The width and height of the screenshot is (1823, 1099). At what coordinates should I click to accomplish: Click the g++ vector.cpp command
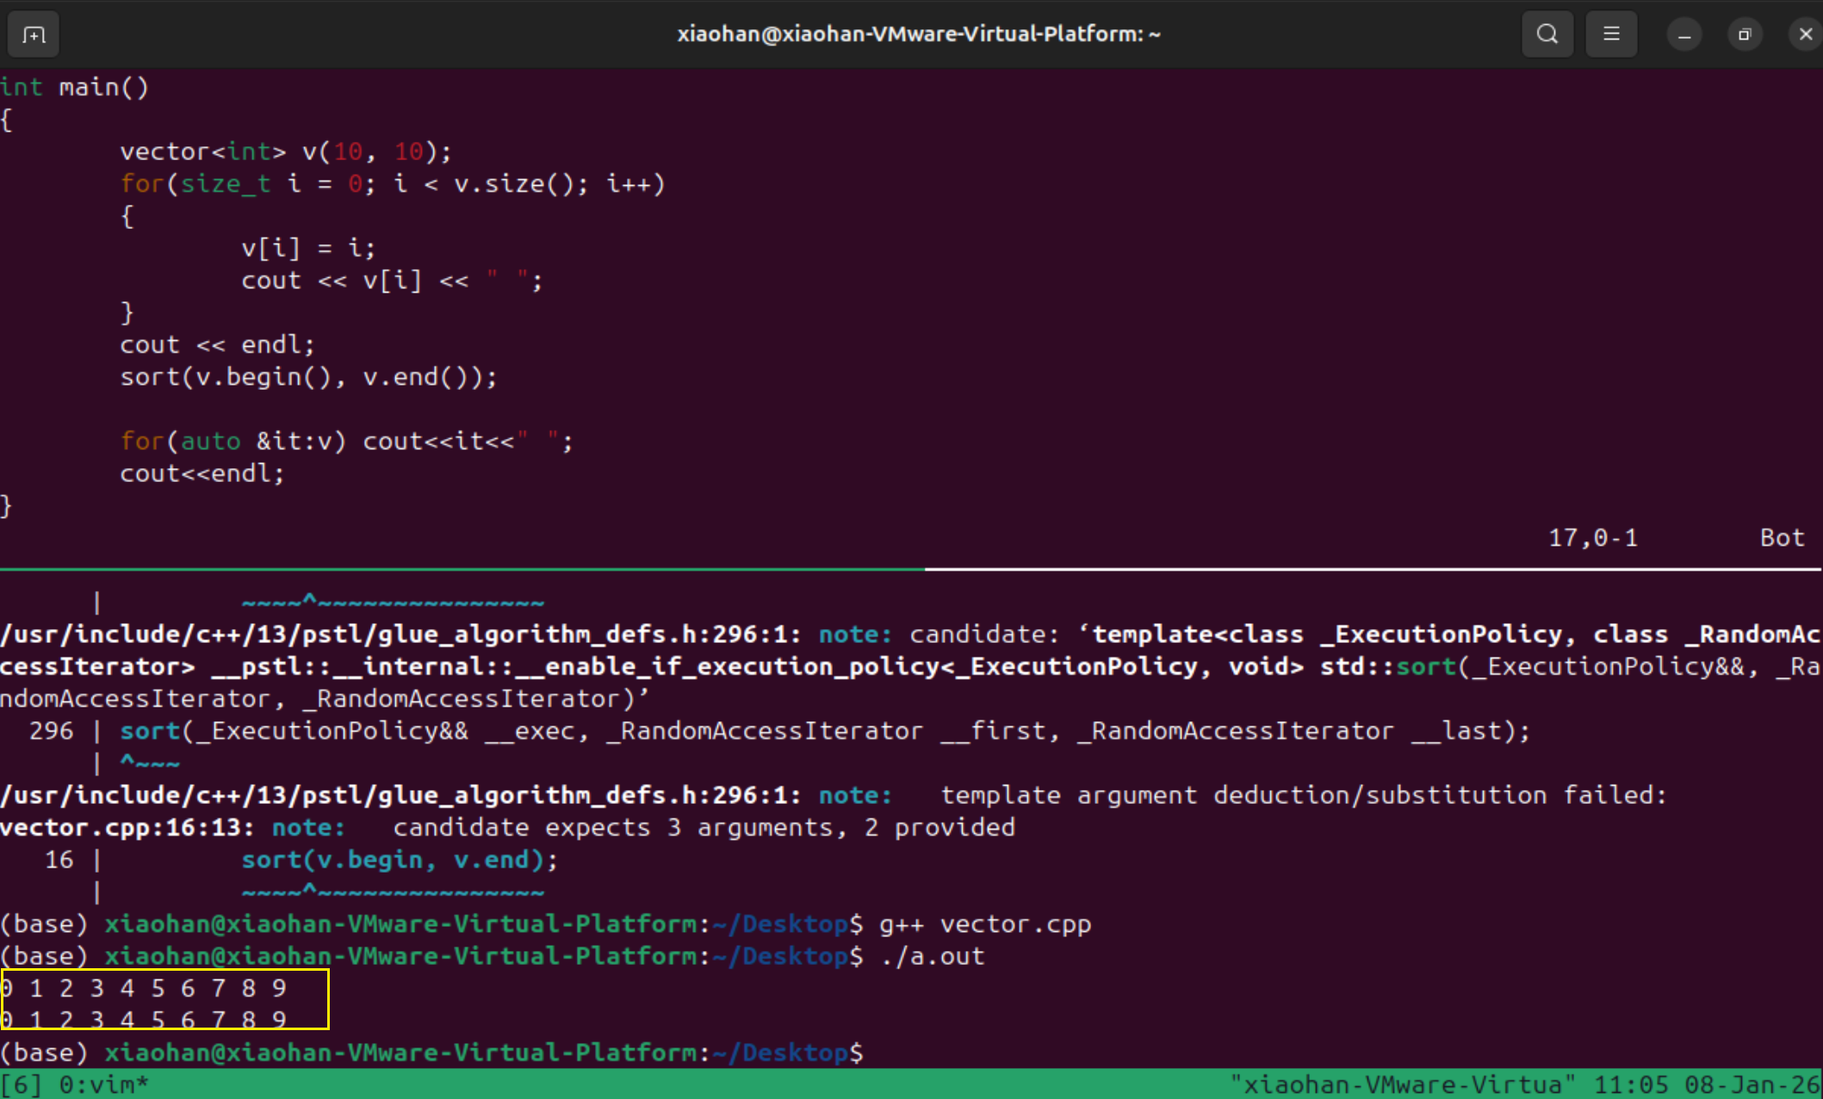point(984,924)
